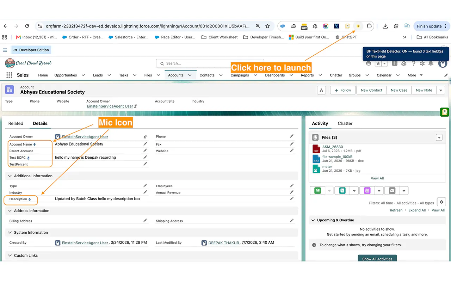Open the dropdown next to the New Note button

pyautogui.click(x=441, y=90)
